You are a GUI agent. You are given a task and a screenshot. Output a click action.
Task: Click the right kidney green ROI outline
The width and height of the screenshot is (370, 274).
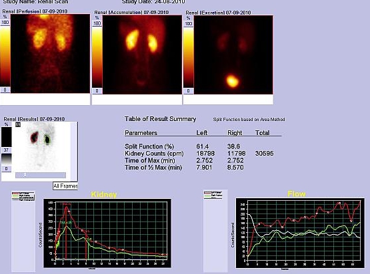click(48, 140)
